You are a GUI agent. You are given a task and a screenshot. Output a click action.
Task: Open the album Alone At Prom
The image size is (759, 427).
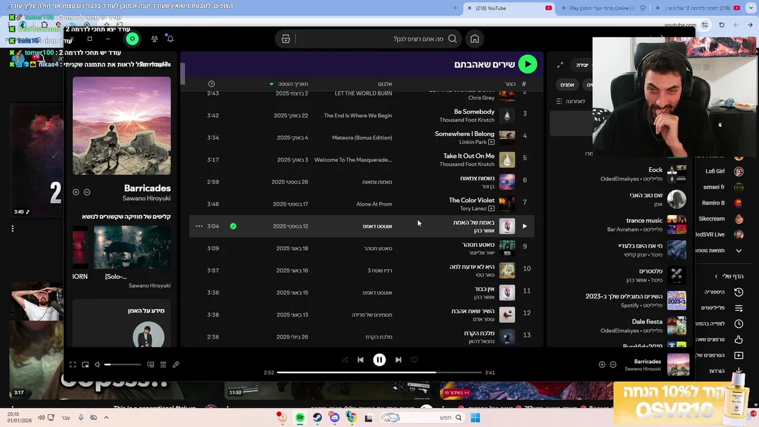click(x=374, y=204)
